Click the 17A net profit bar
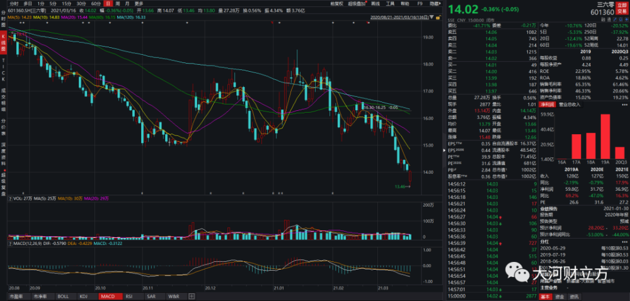This screenshot has height=301, width=630. pos(576,147)
